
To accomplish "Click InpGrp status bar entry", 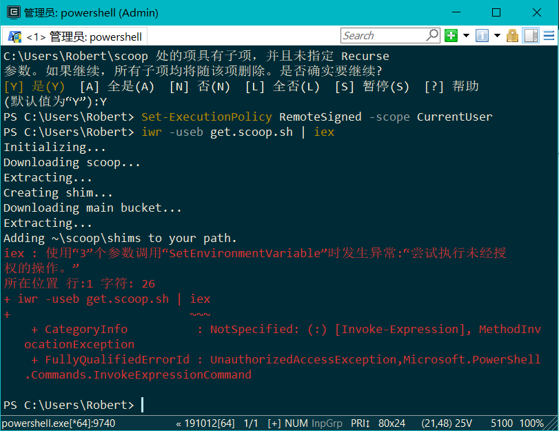I will click(327, 423).
